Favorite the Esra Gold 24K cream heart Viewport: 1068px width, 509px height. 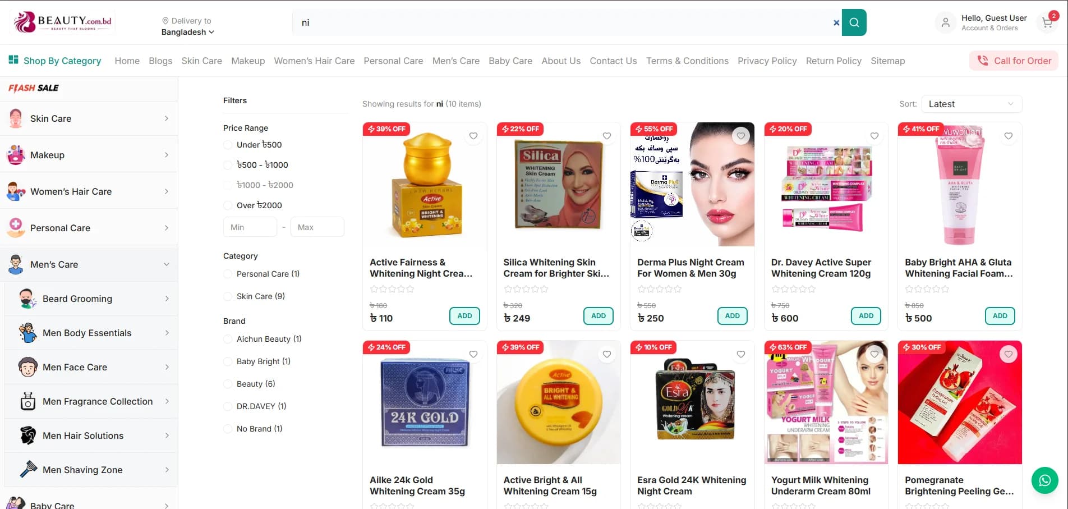coord(741,354)
